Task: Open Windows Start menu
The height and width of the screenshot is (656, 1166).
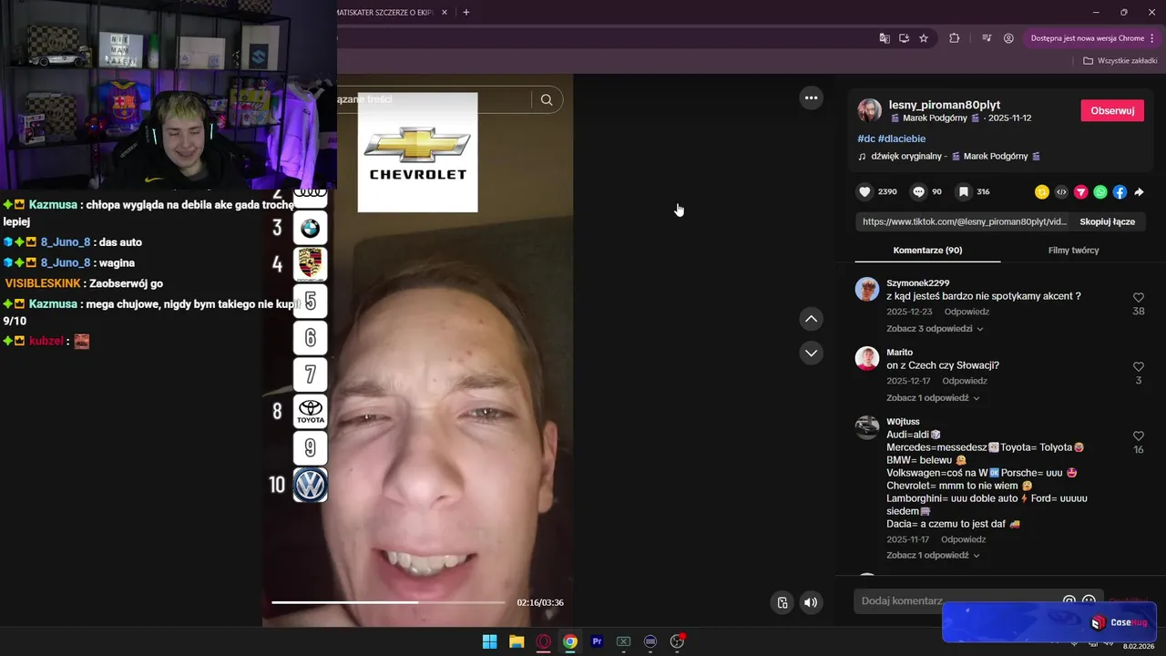Action: (x=489, y=641)
